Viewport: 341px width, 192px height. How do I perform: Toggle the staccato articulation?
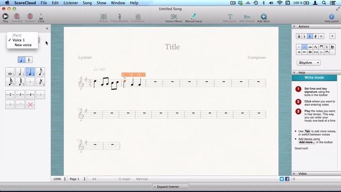299,47
